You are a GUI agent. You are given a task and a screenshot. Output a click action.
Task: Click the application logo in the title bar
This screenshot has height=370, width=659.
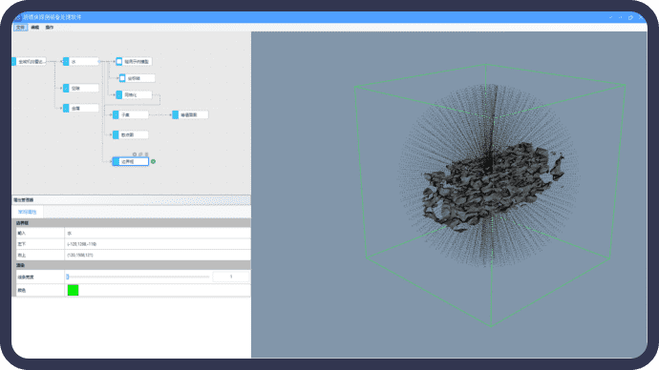tap(17, 17)
